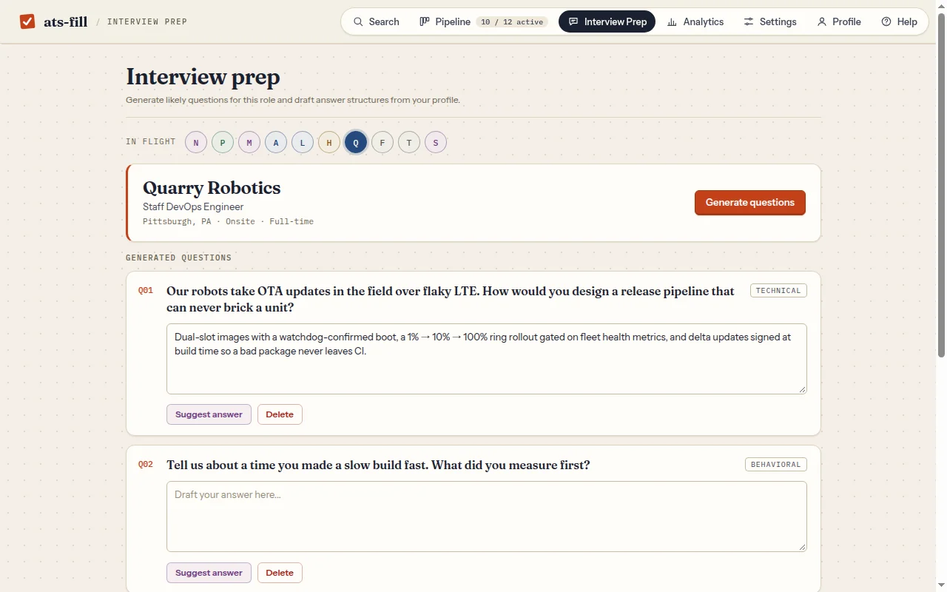Click into Q01 answer text area
Screen dimensions: 947x592
point(486,359)
